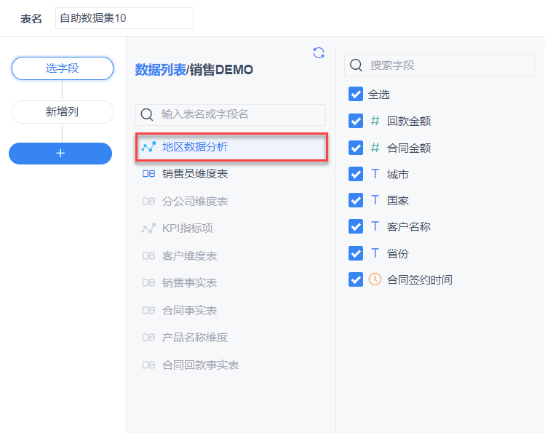This screenshot has height=433, width=545.
Task: Switch to the 新增列 step
Action: [x=63, y=112]
